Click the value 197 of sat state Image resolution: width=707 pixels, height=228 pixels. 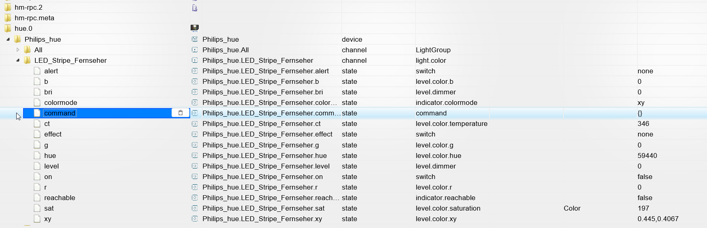(643, 208)
